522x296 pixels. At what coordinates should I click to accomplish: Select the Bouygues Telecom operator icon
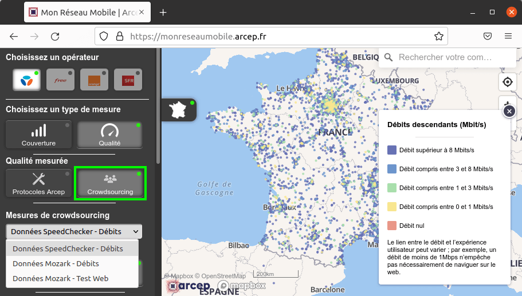[x=26, y=80]
